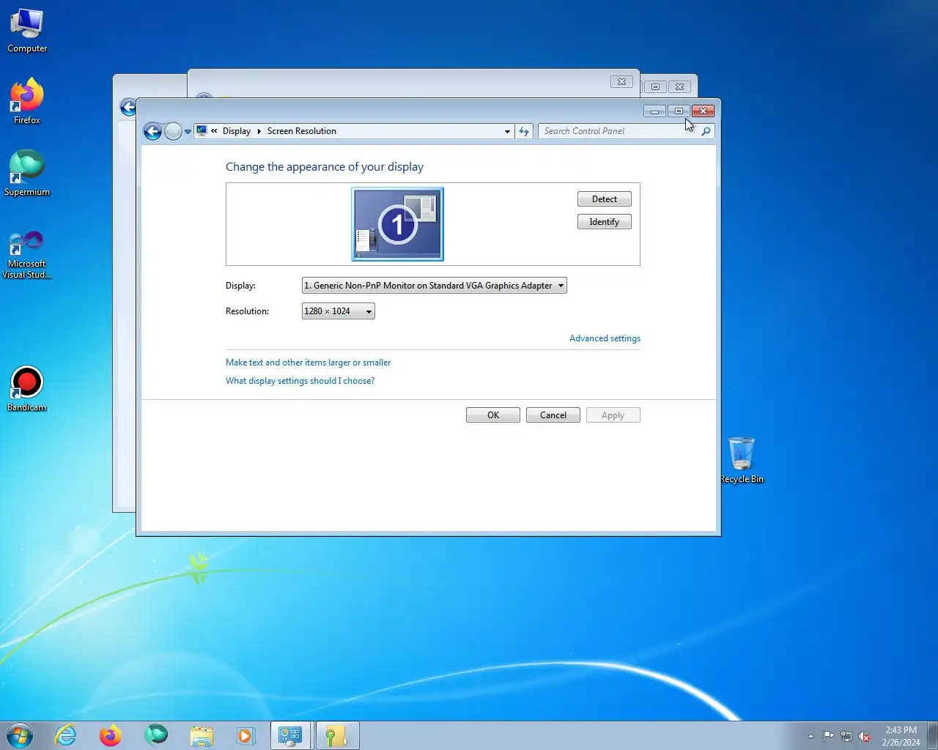This screenshot has width=938, height=750.
Task: Click the Detect button
Action: 604,199
